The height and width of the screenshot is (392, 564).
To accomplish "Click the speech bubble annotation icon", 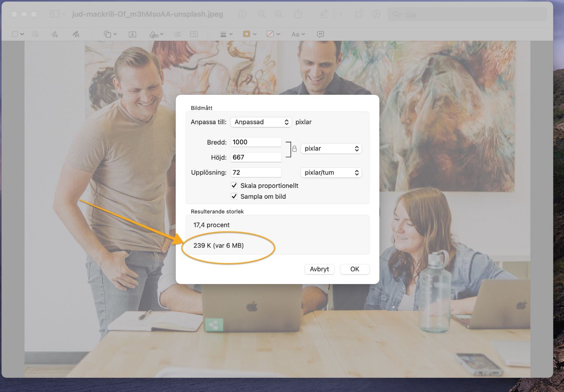I will tap(320, 34).
